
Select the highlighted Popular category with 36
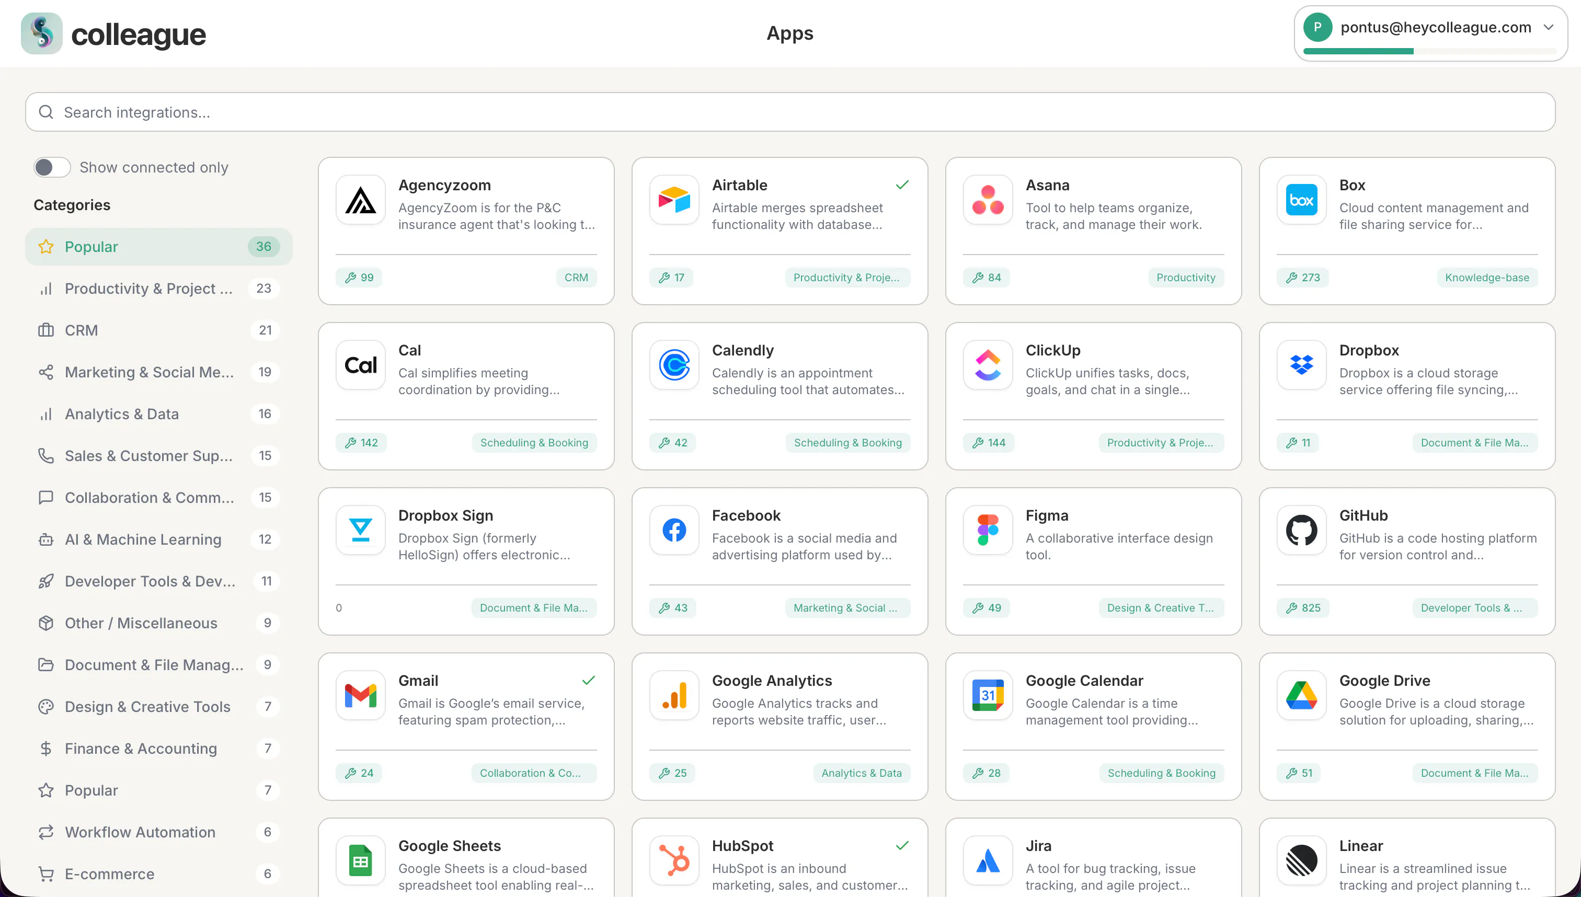[159, 246]
